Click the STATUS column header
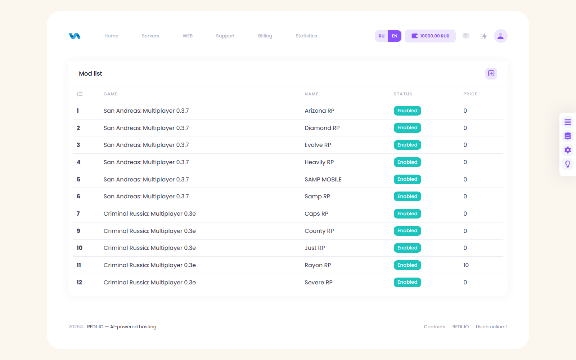The image size is (576, 360). coord(403,94)
